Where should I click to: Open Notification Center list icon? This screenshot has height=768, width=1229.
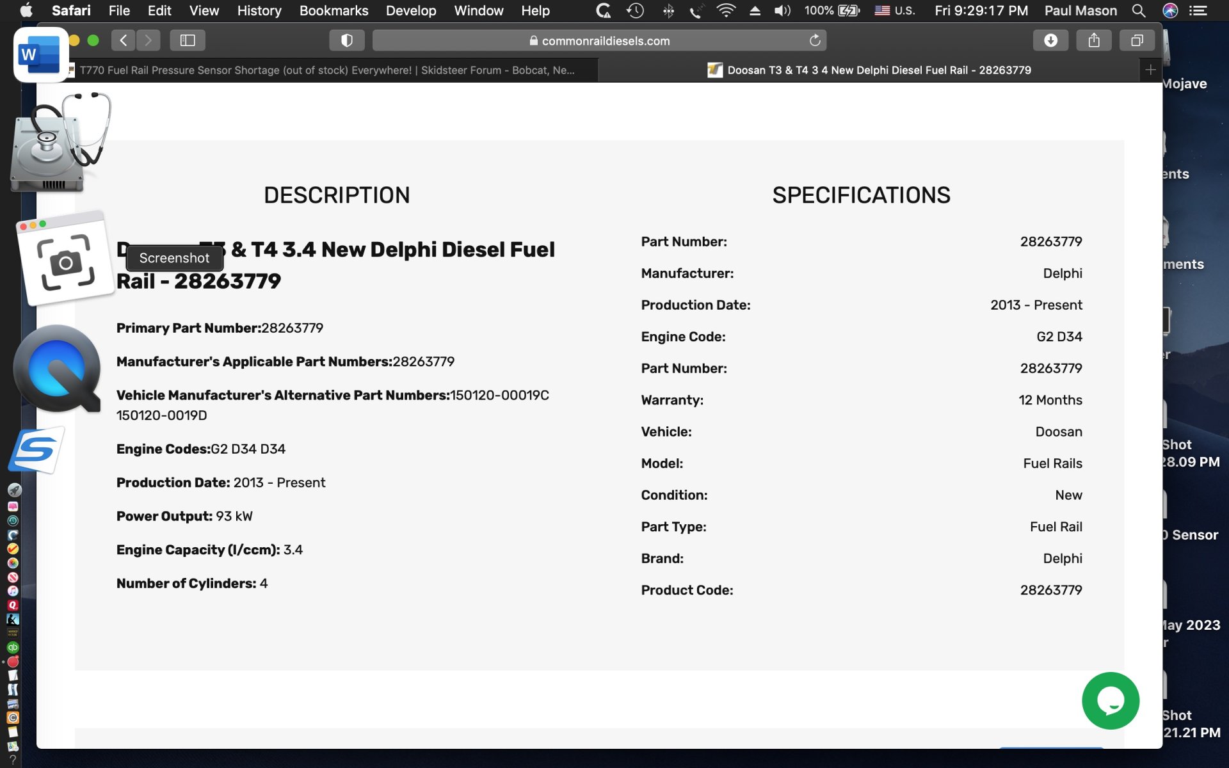(x=1198, y=10)
